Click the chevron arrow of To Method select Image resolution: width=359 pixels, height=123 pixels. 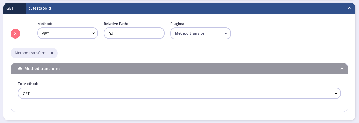click(336, 93)
